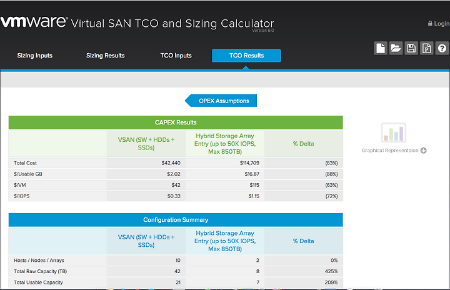Click Virtual SAN TCO and Sizing Calculator title
The height and width of the screenshot is (290, 450).
coord(172,24)
